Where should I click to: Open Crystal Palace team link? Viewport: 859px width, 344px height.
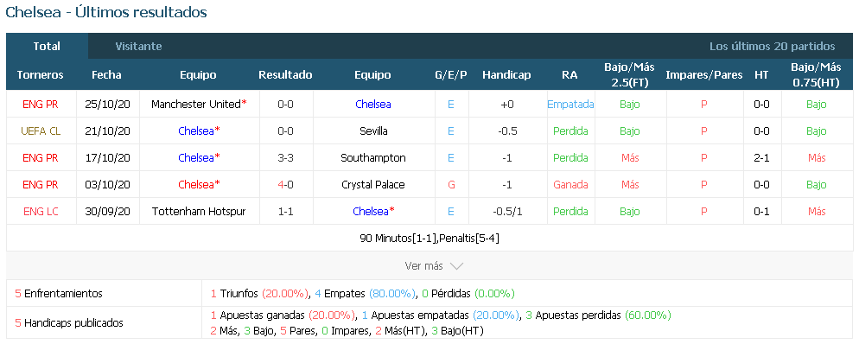pos(373,185)
